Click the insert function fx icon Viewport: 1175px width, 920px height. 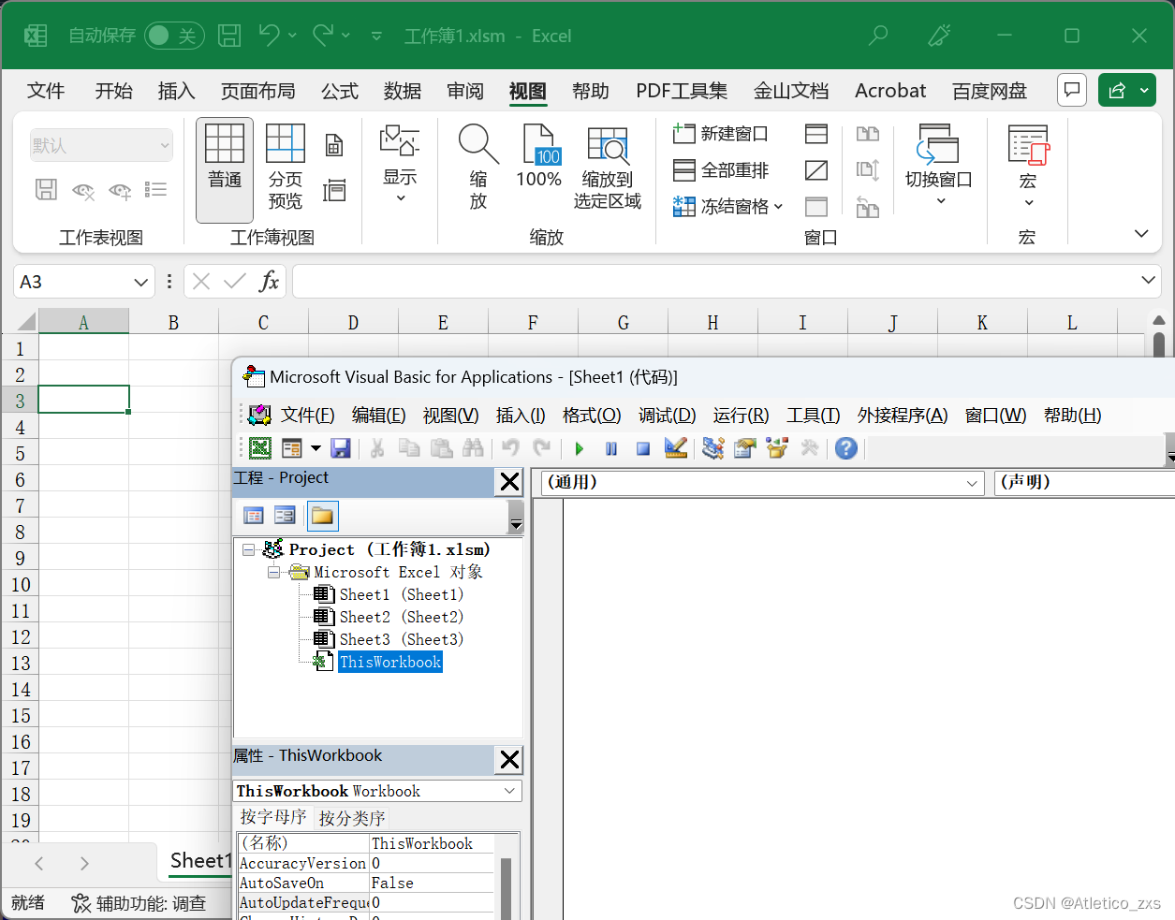[269, 282]
